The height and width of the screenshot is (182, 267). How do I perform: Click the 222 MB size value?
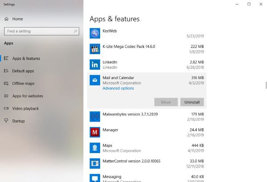pyautogui.click(x=197, y=47)
